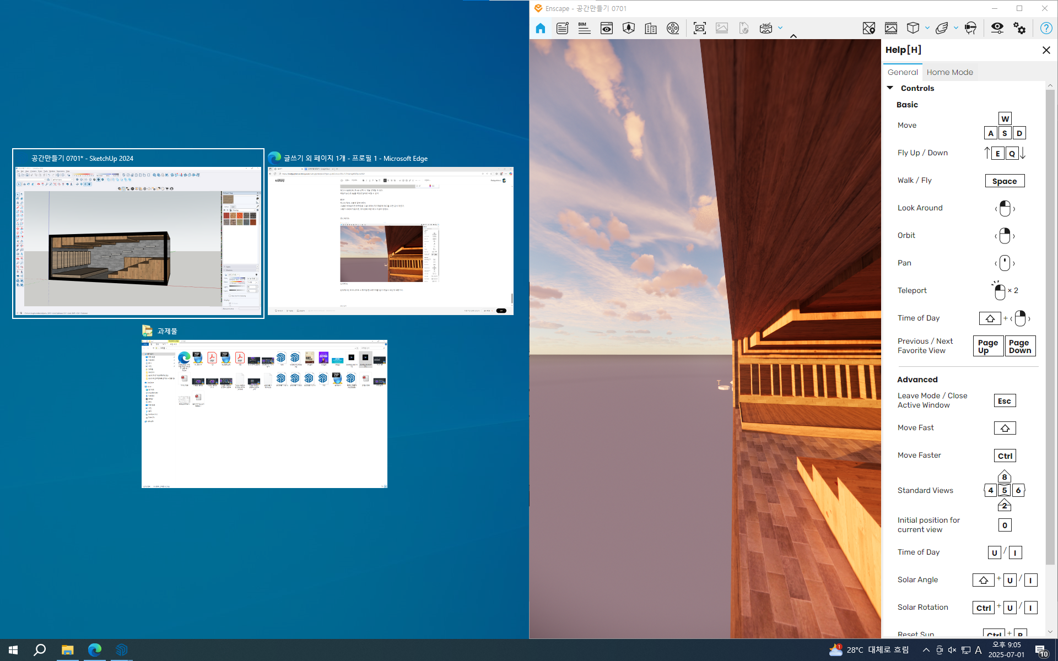Click the screenshot capture icon
1058x661 pixels.
[x=699, y=28]
